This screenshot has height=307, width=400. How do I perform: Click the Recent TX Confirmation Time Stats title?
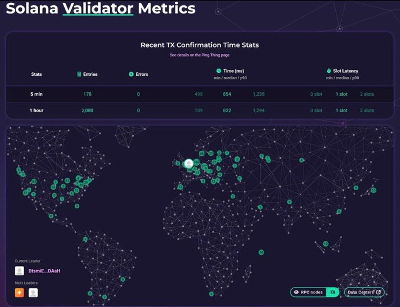(x=200, y=45)
